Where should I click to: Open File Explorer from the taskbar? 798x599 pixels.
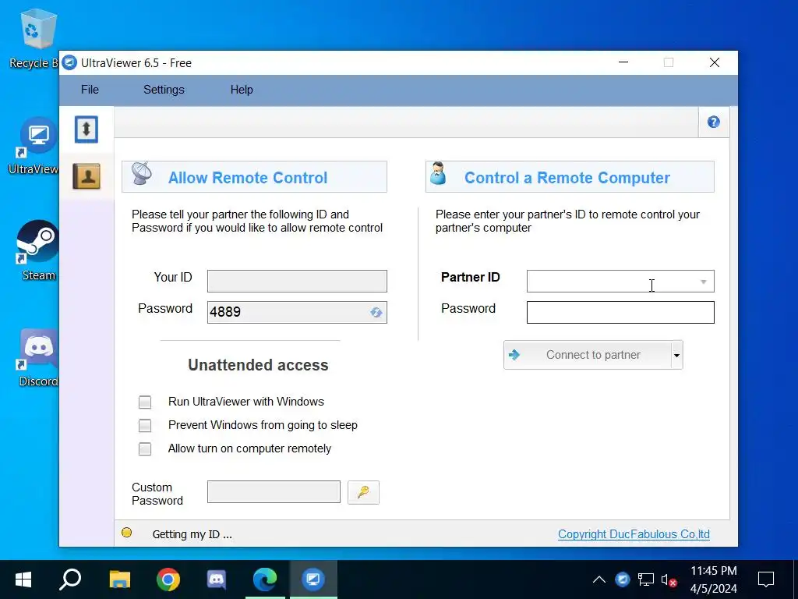click(119, 580)
